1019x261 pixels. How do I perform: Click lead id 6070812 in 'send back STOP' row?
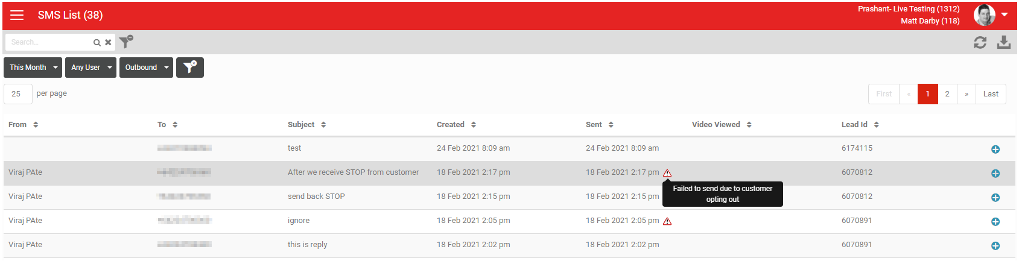click(857, 197)
